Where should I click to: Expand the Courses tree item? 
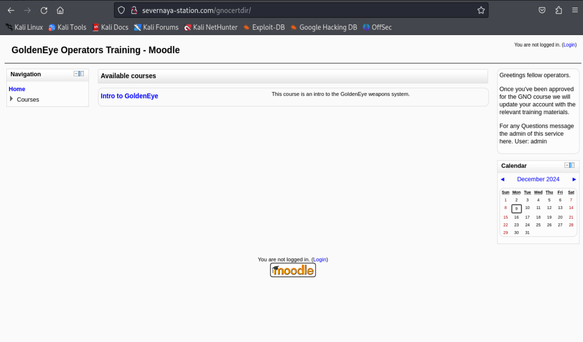tap(11, 99)
